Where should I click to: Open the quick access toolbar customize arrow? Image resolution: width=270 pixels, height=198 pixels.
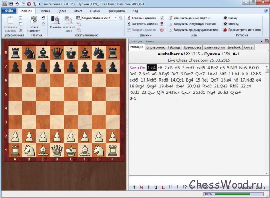[40, 4]
